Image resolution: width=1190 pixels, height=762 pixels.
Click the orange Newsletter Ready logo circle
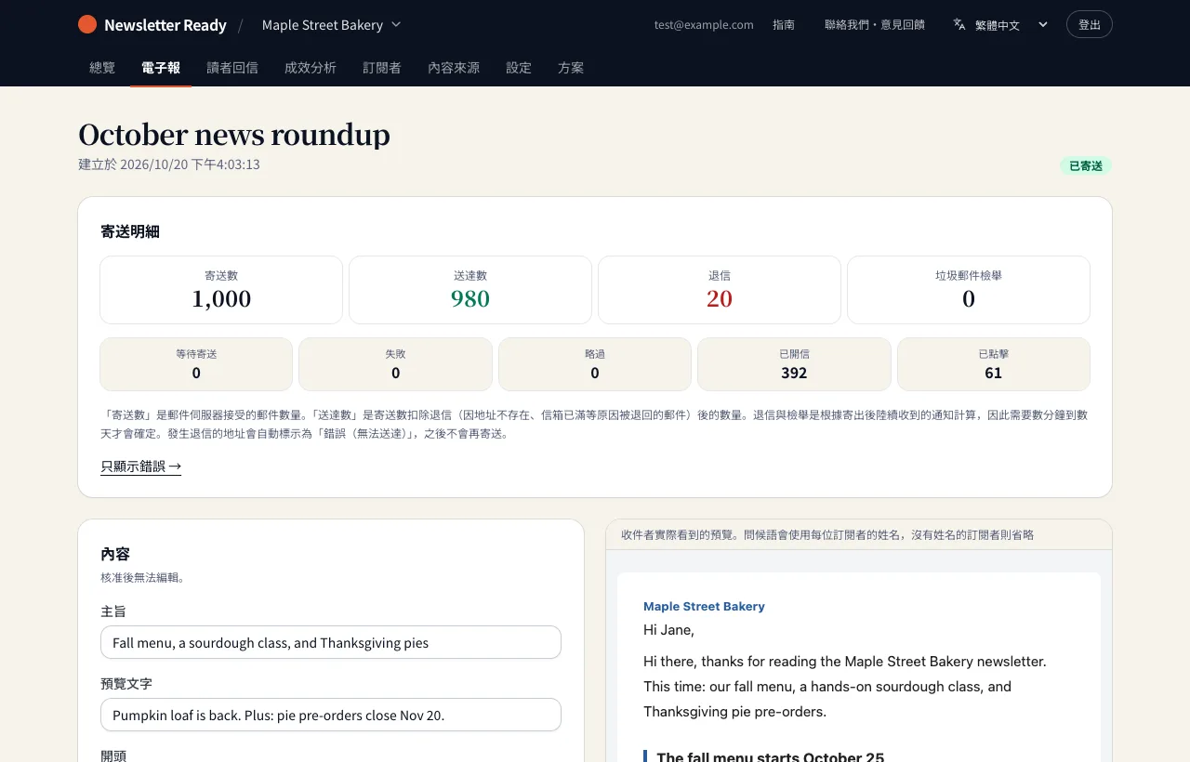point(87,24)
